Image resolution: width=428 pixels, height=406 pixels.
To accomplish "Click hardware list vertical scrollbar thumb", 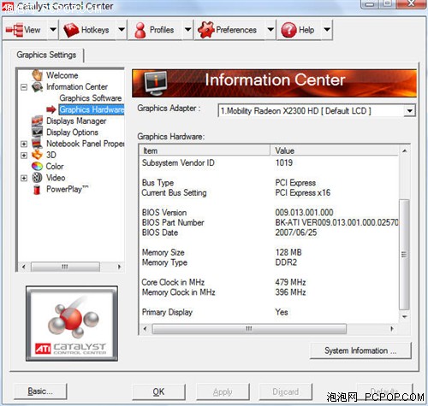I will pos(404,255).
